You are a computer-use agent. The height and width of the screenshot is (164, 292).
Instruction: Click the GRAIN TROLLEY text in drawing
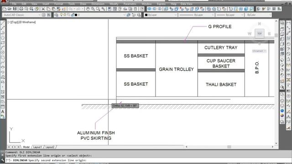click(177, 69)
